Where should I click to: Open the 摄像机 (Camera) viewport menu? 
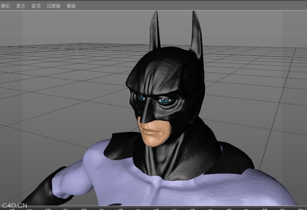tap(5, 6)
